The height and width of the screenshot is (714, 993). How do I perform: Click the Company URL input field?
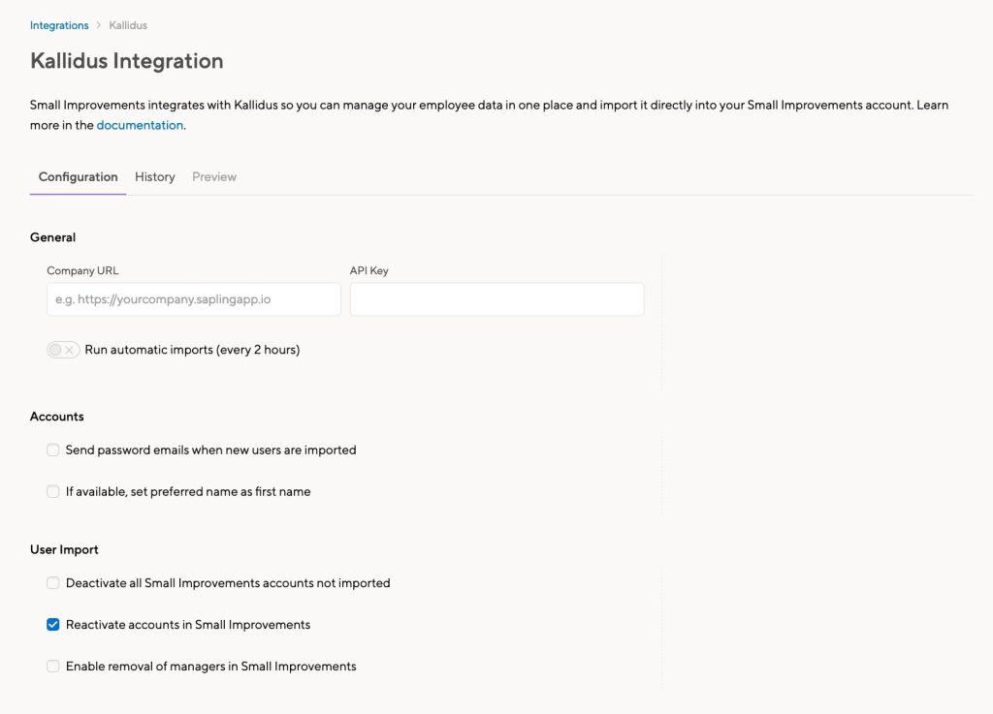point(194,299)
